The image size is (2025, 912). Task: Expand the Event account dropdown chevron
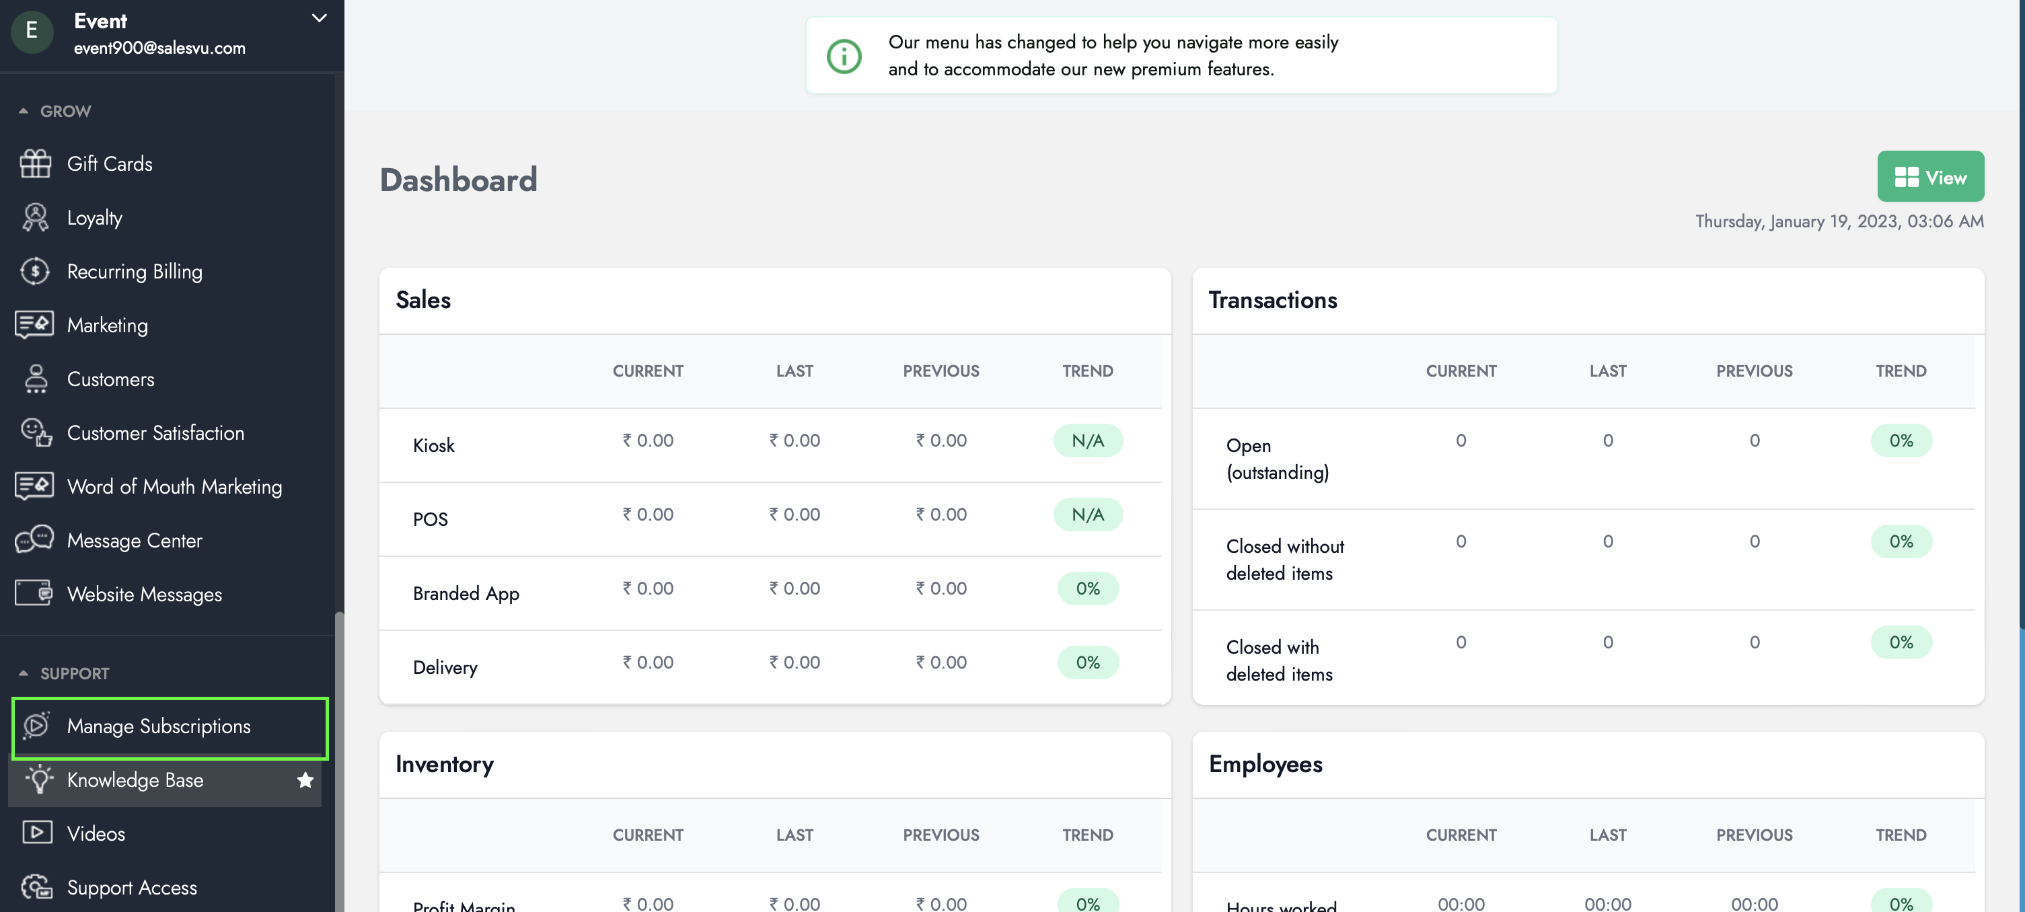click(x=318, y=19)
